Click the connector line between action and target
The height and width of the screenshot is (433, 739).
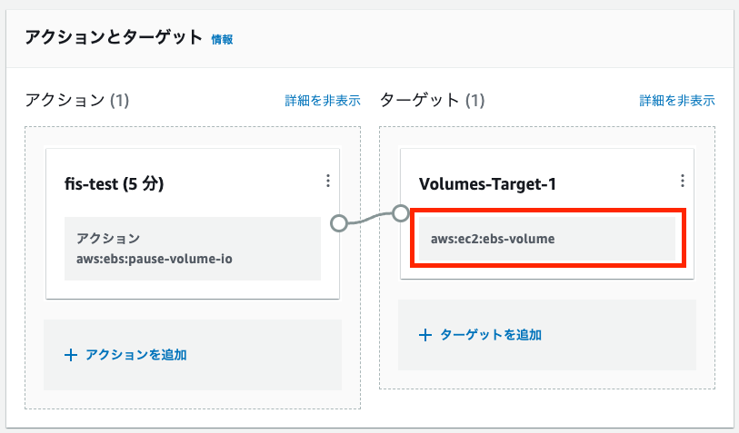point(370,219)
